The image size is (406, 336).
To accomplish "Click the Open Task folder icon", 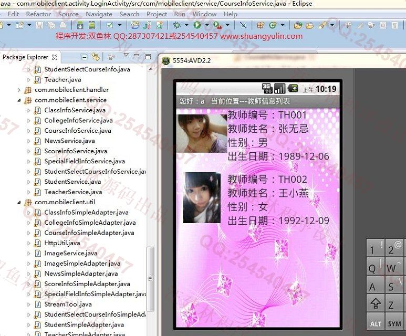I will [310, 25].
